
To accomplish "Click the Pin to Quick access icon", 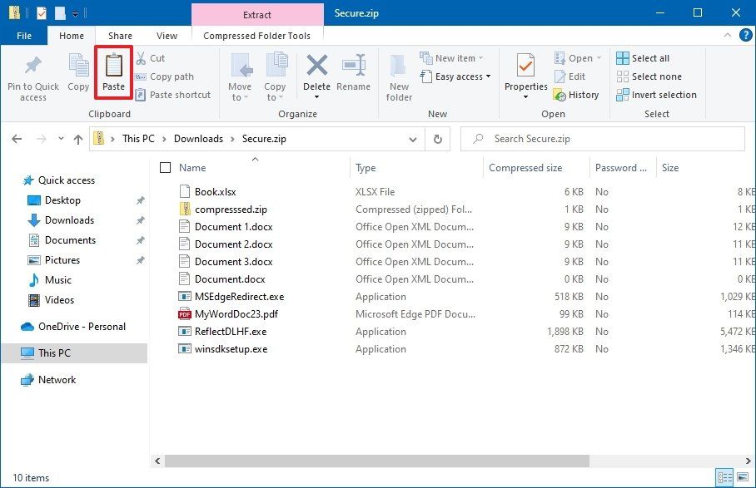I will (32, 75).
